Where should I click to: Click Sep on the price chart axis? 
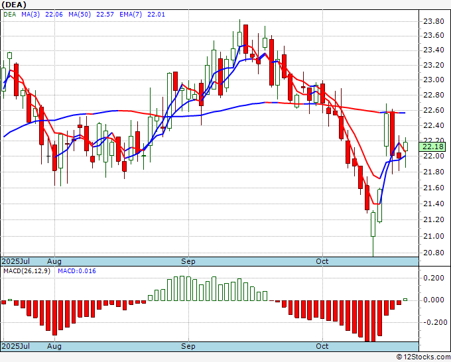click(188, 261)
